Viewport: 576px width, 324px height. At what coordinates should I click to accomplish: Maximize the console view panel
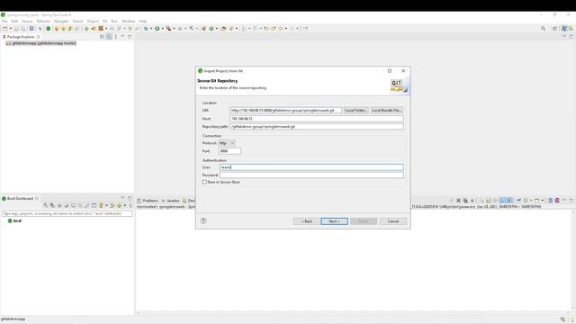tap(571, 201)
